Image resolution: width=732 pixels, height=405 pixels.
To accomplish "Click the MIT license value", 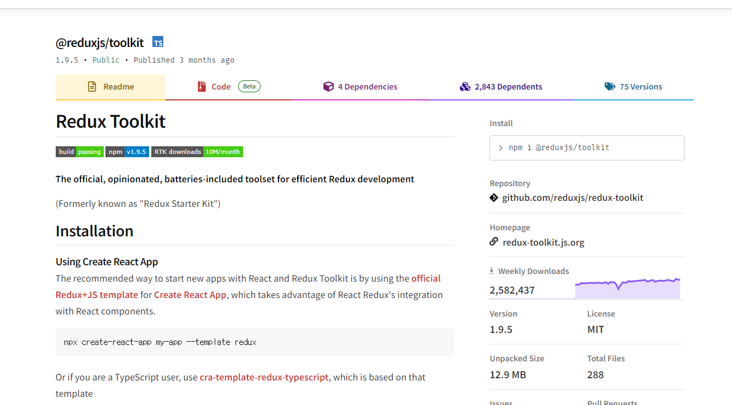I will coord(595,330).
